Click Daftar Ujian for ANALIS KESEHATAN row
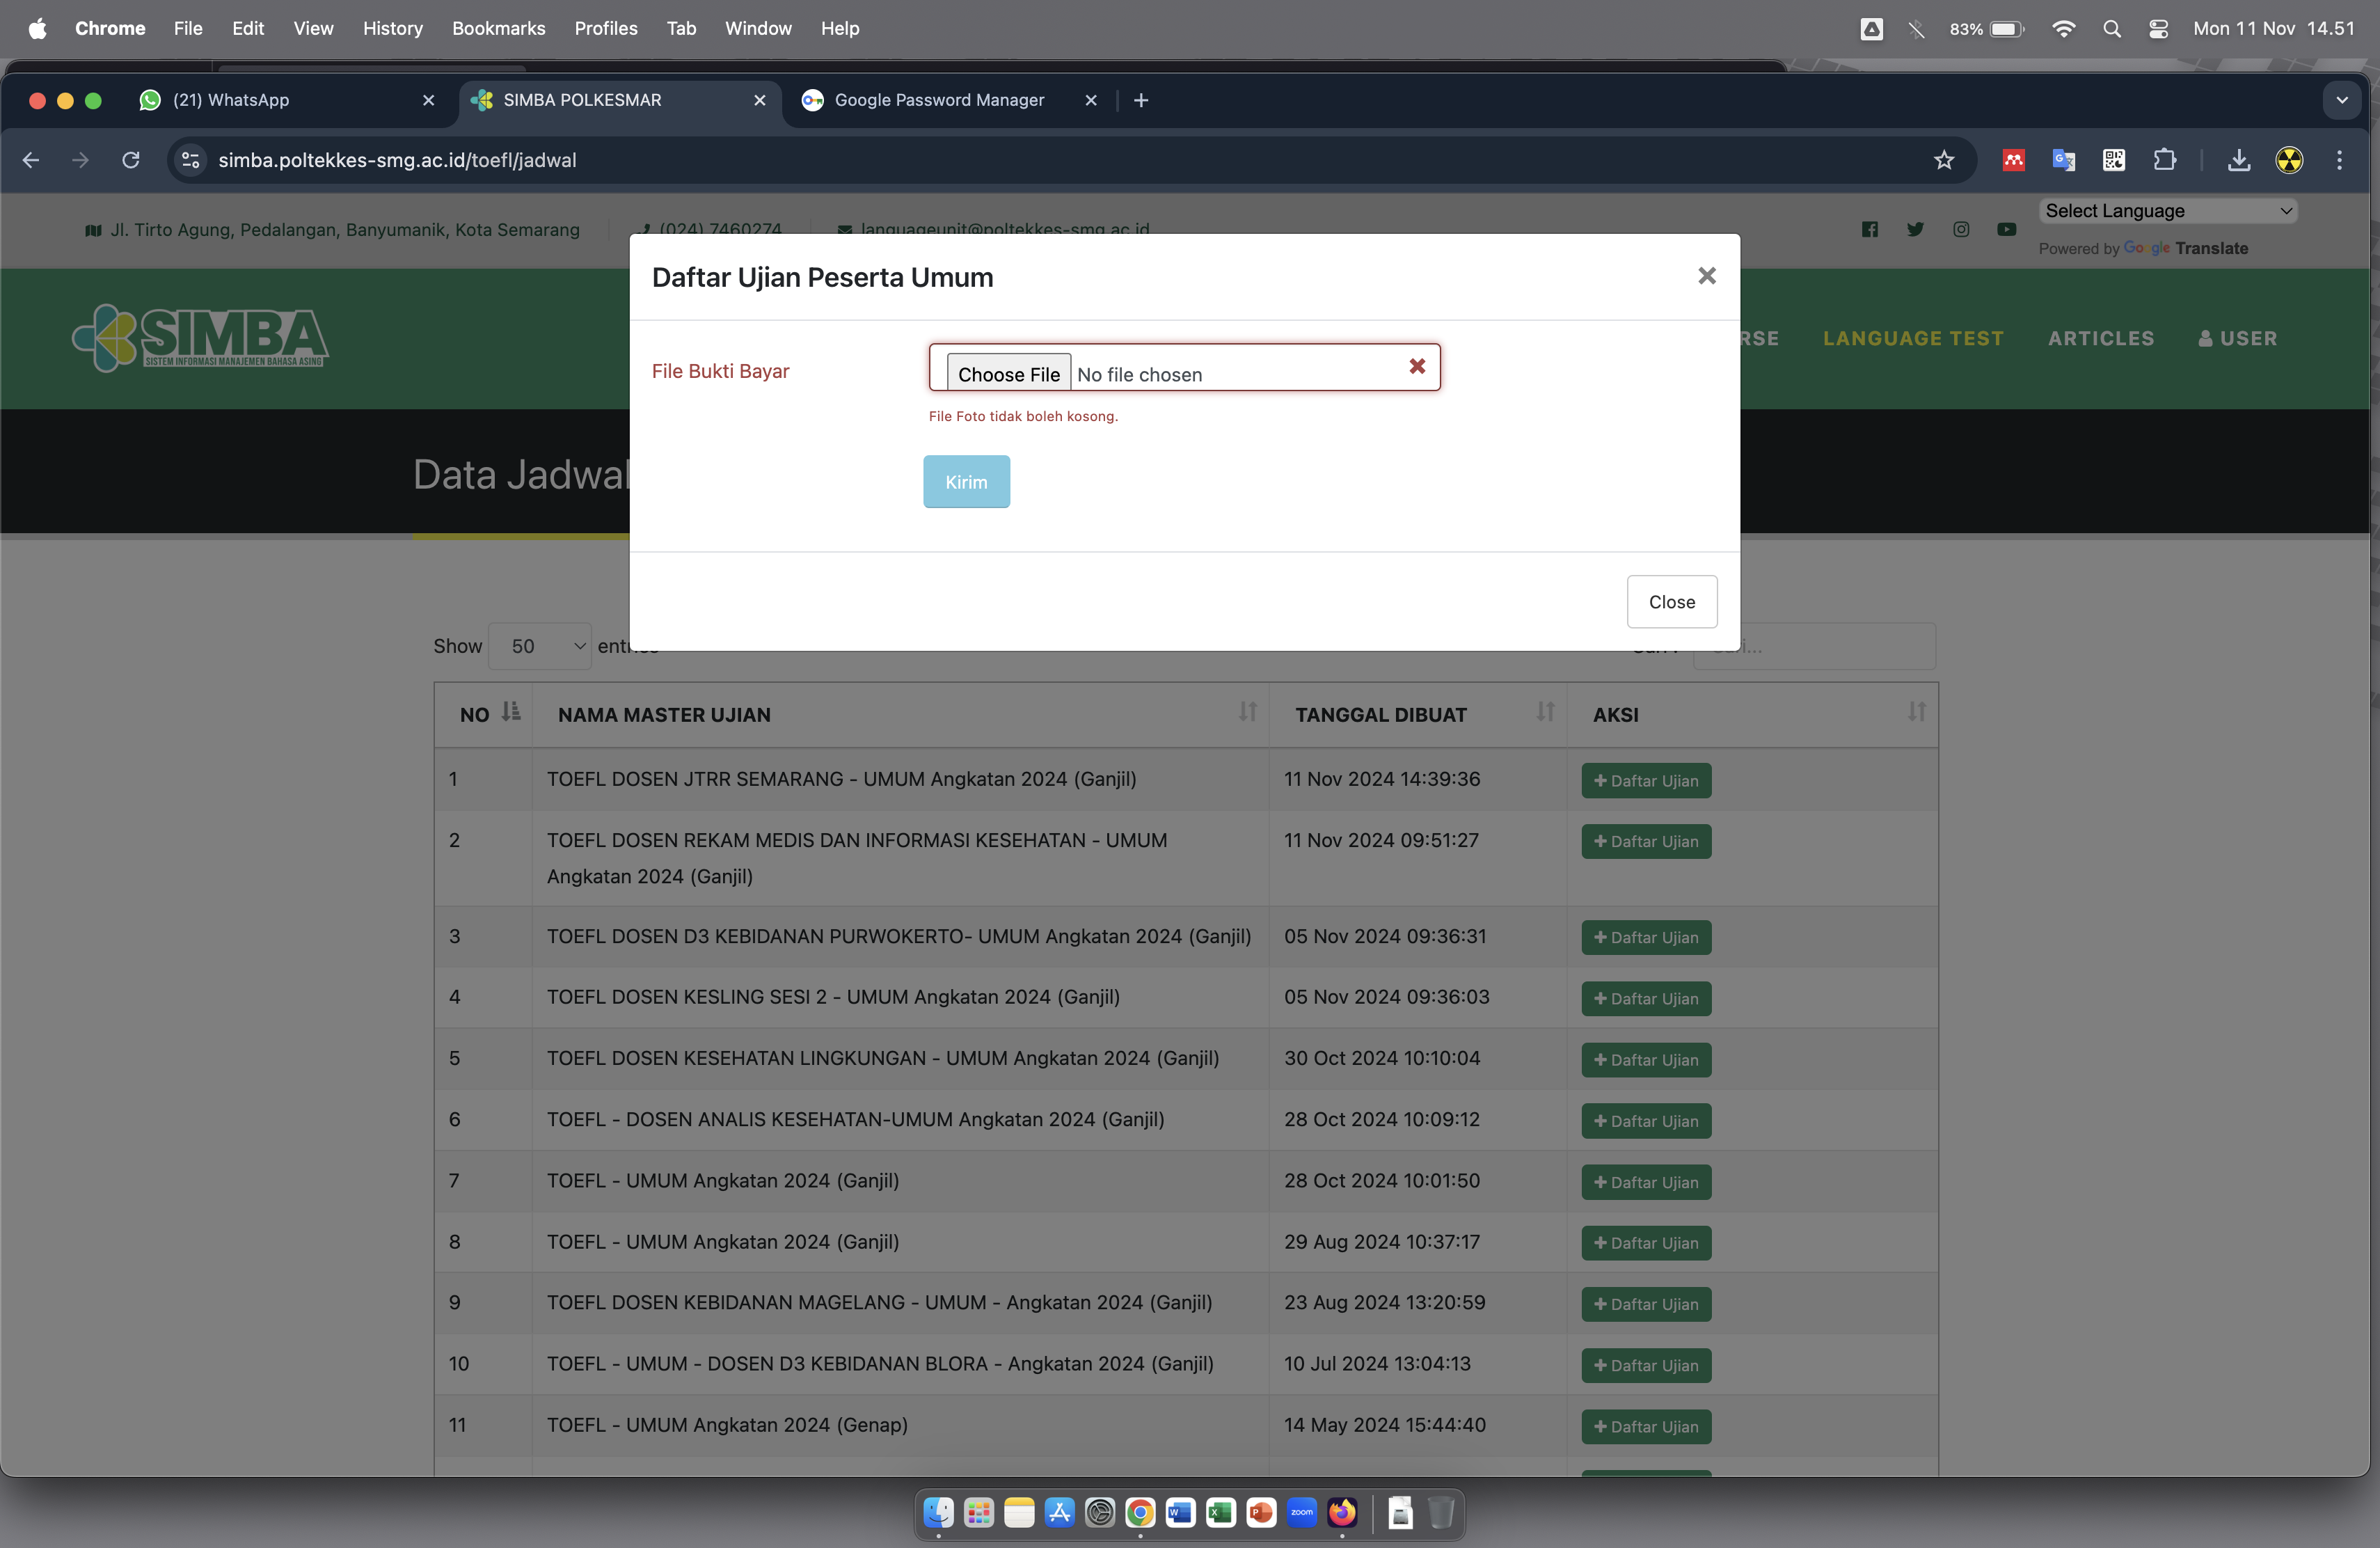 [x=1646, y=1121]
